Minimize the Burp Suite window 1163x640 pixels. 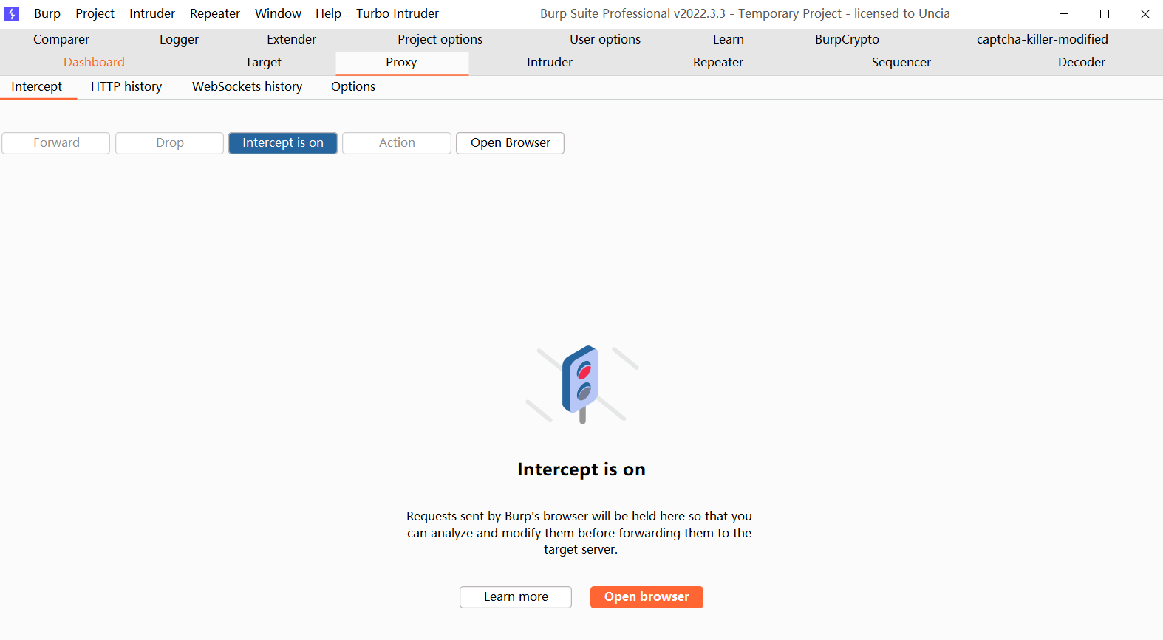coord(1064,13)
